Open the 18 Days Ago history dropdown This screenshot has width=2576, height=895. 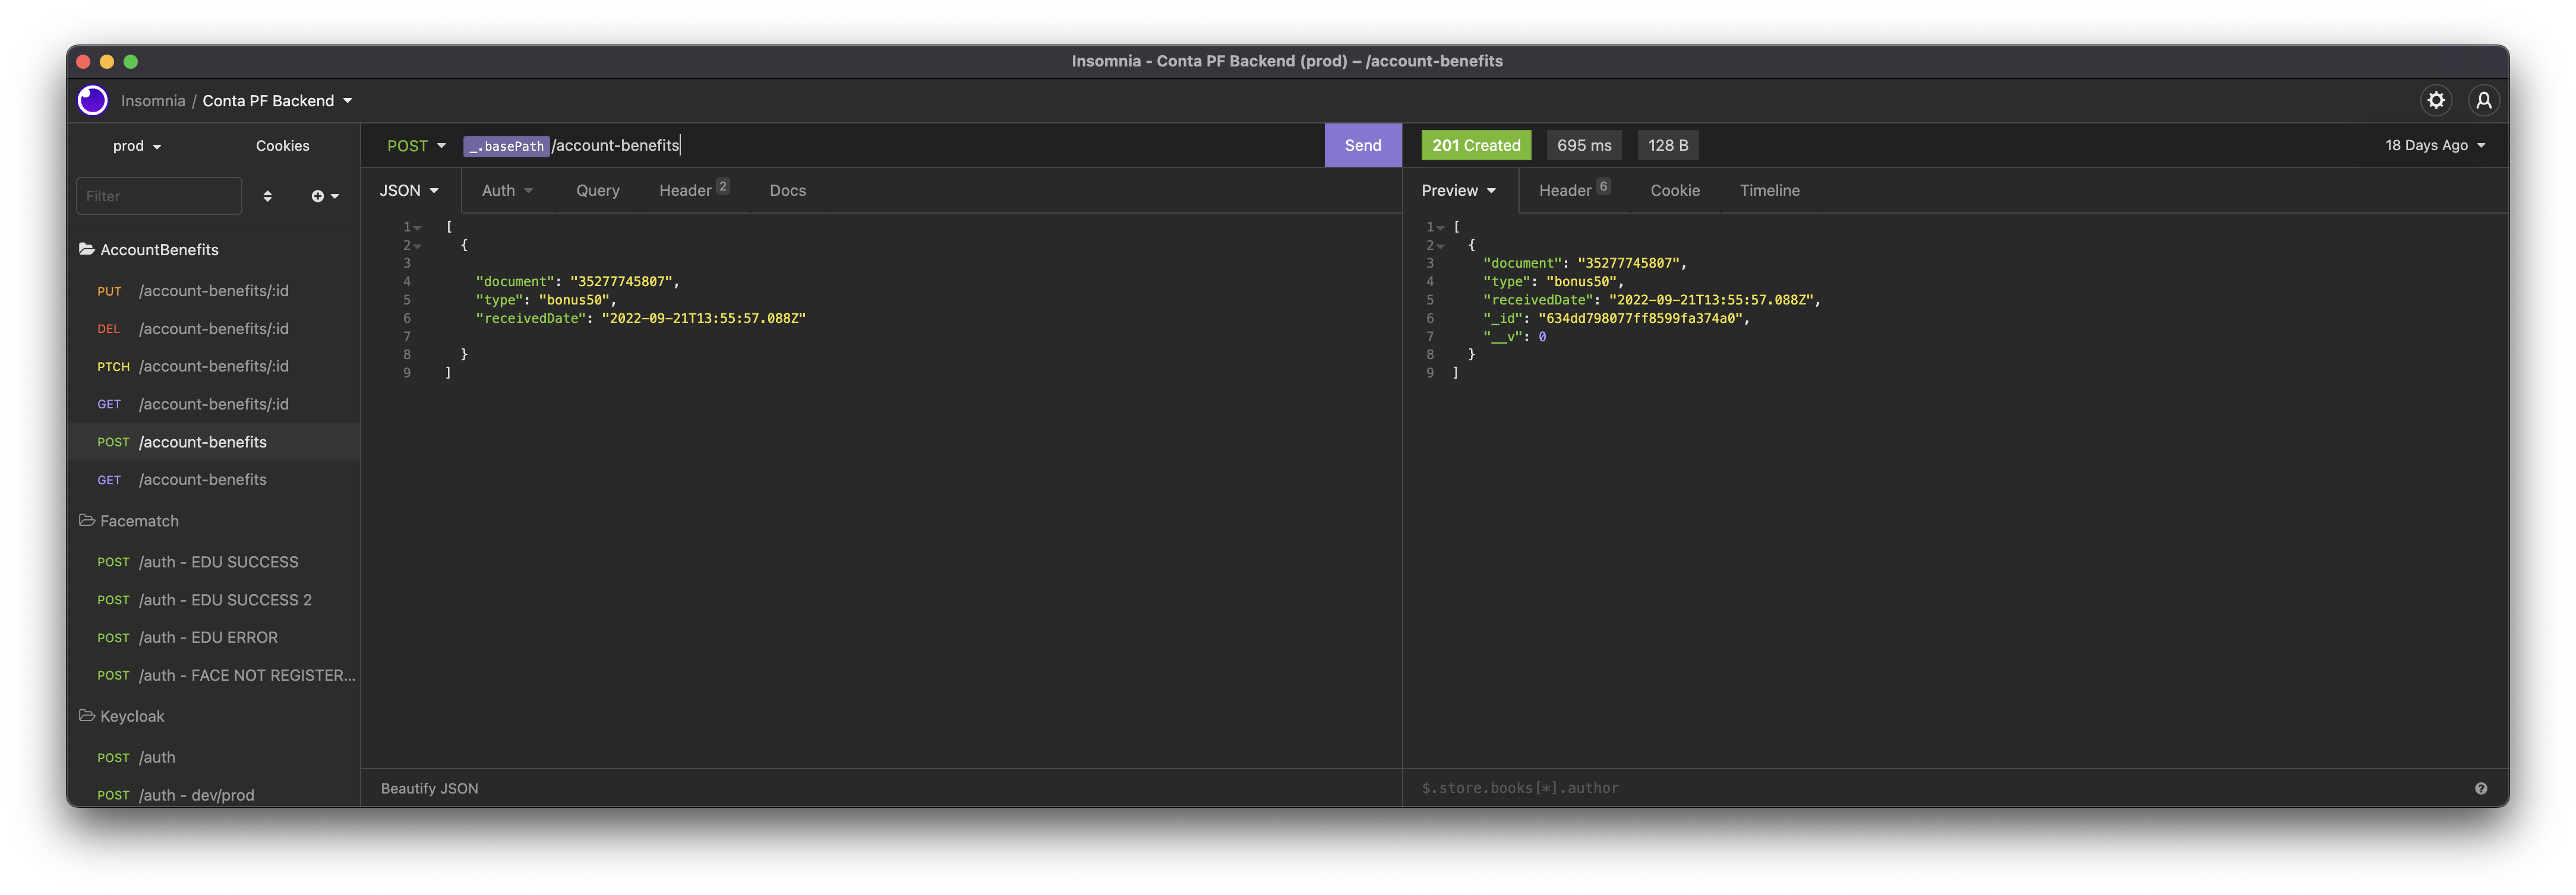(2434, 146)
